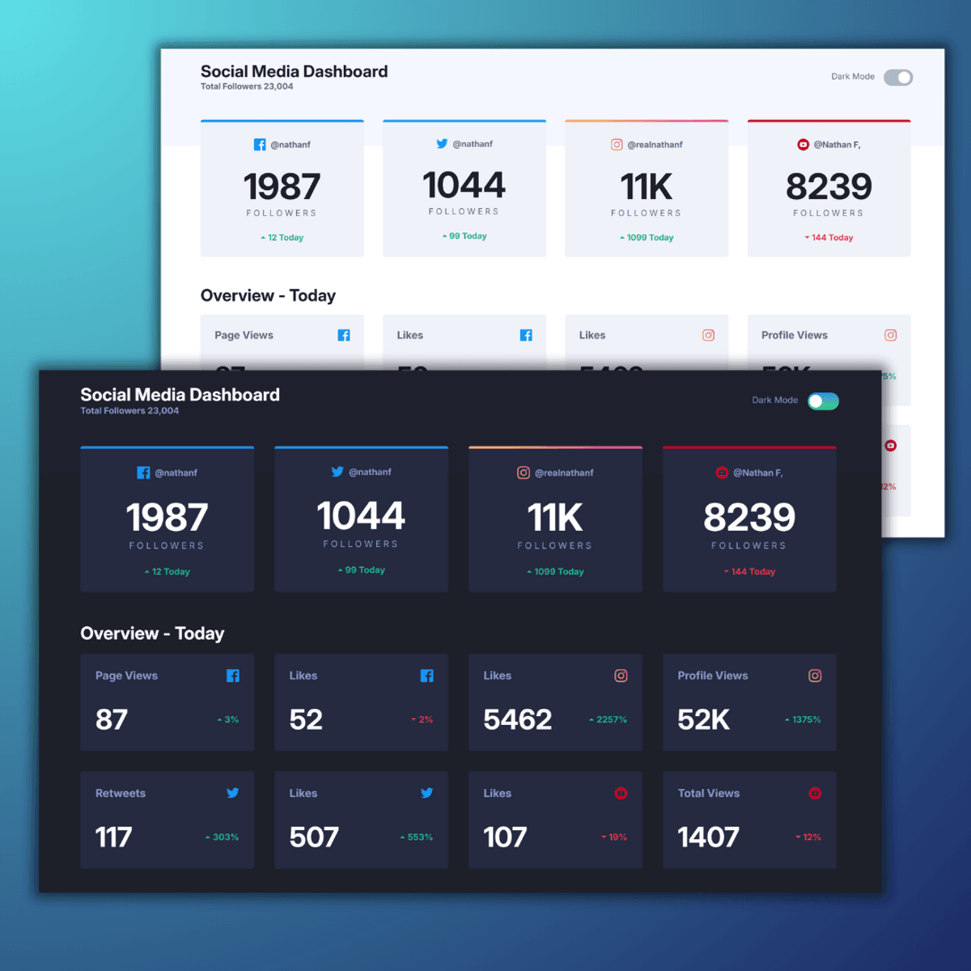Click Instagram icon on the 5462 Likes card
971x971 pixels.
coord(621,676)
